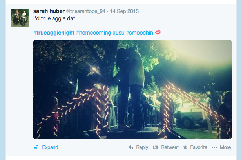Click the Expand stacked-window icon
This screenshot has width=241, height=160.
point(36,147)
